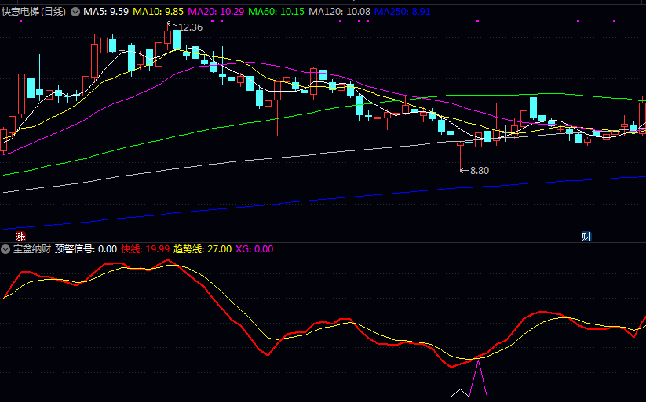
Task: Click the 预警信号: 0.00 value
Action: click(x=86, y=249)
